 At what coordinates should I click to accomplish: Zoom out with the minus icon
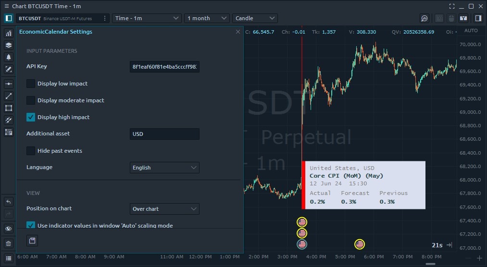click(x=469, y=258)
